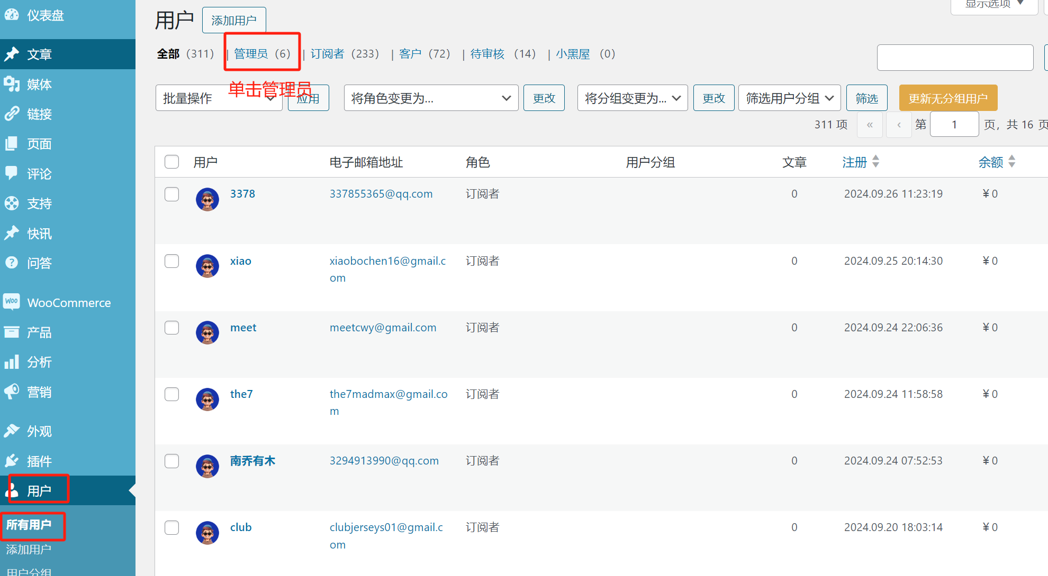Open the Dashboard gauge icon
This screenshot has width=1048, height=576.
[12, 15]
